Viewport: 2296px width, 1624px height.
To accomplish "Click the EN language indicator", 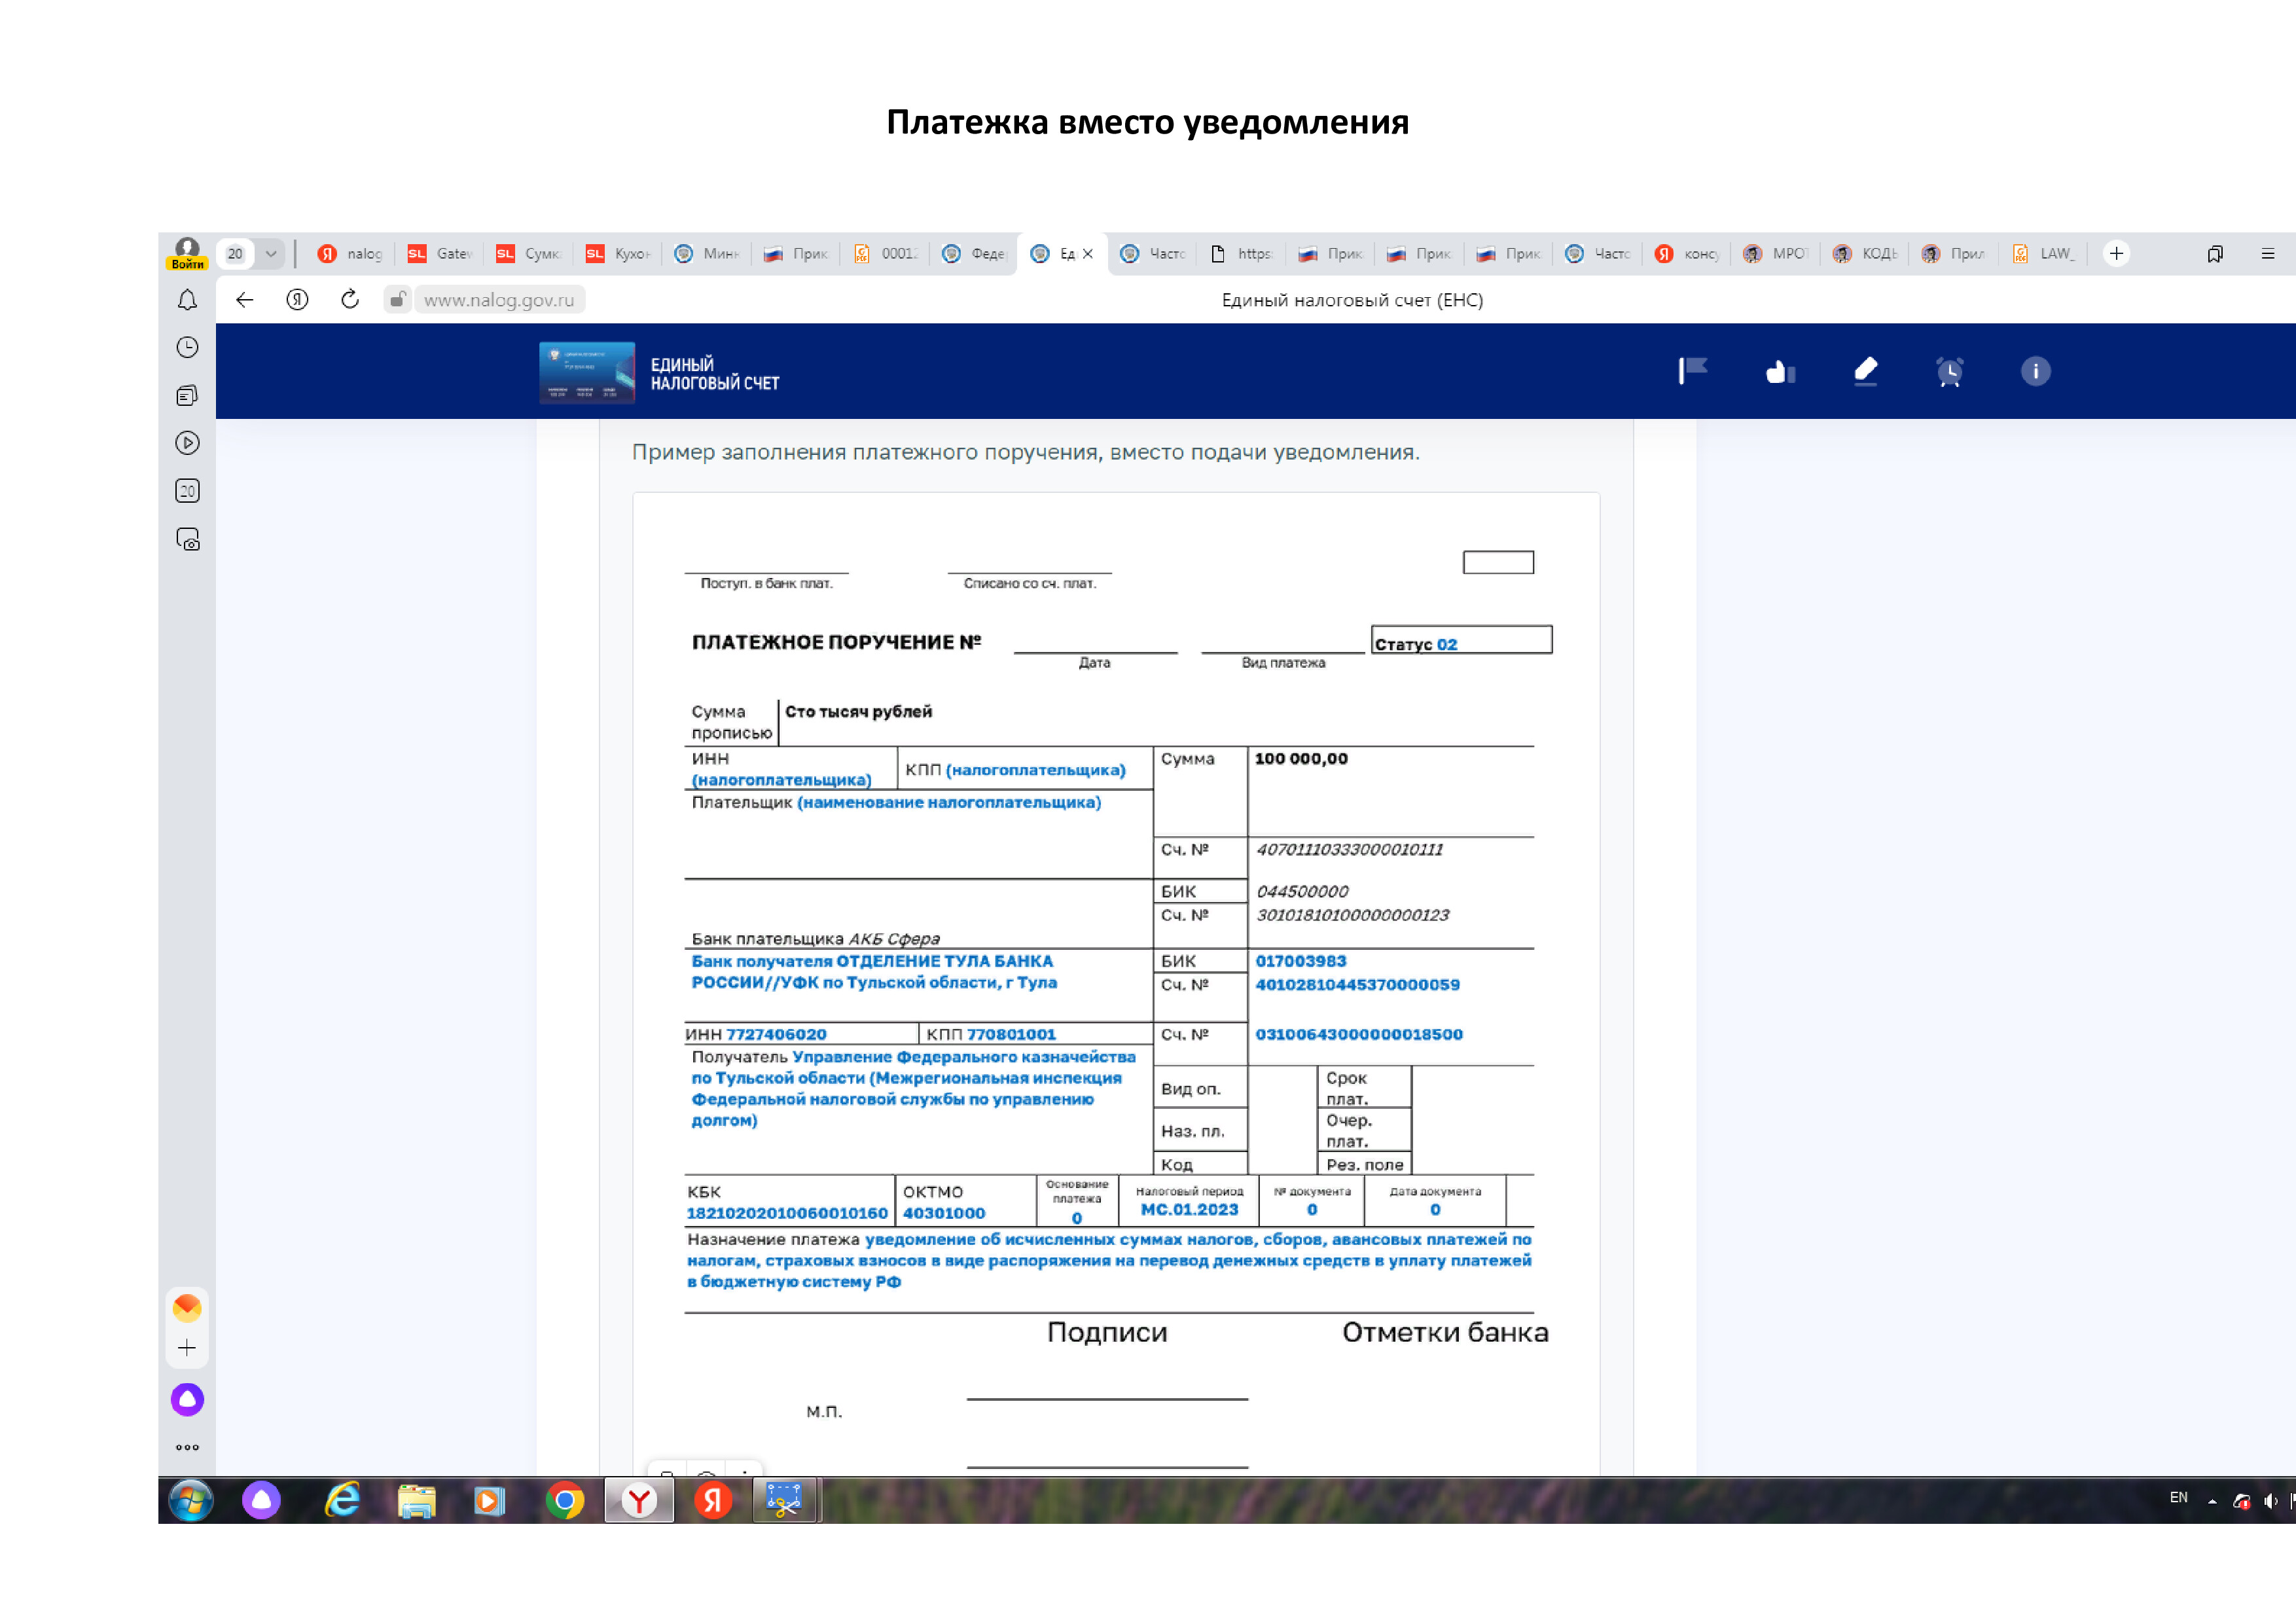I will coord(2178,1497).
